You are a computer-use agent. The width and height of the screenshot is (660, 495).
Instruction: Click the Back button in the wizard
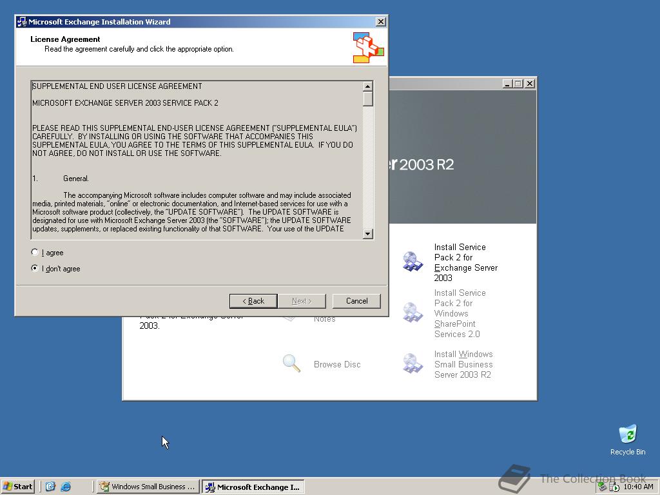click(x=253, y=301)
